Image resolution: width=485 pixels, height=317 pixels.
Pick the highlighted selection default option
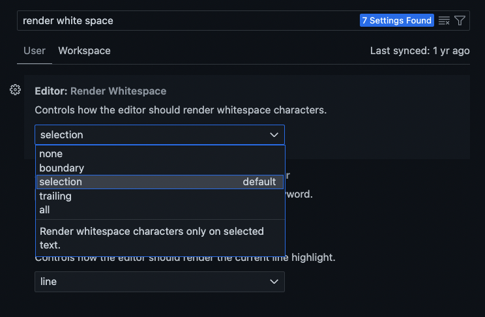160,182
